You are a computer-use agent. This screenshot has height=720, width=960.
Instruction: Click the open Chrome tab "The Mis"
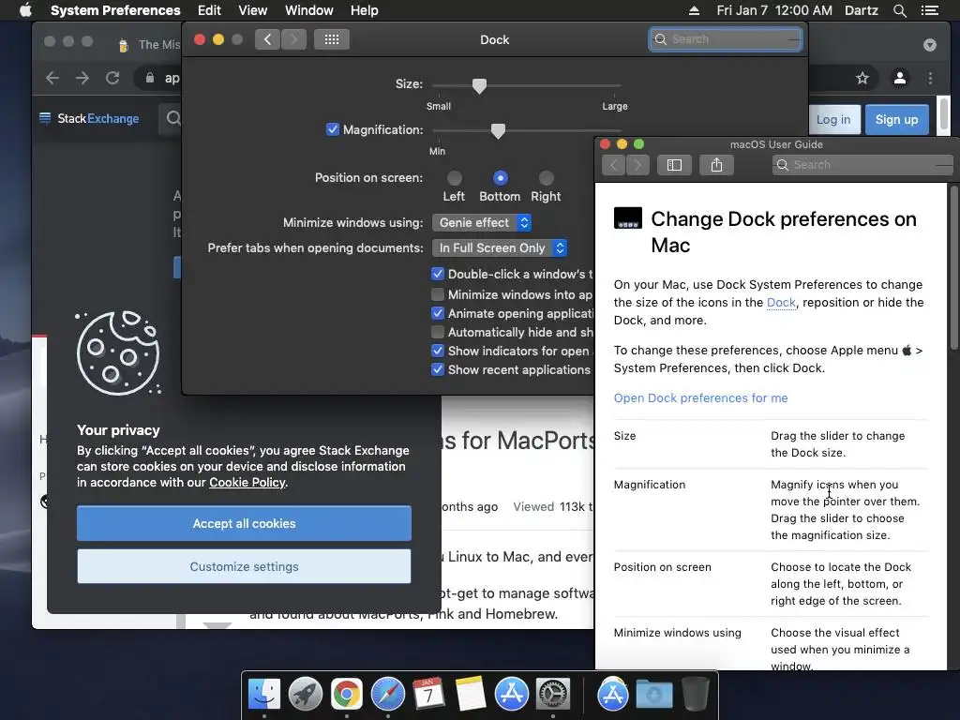(149, 45)
